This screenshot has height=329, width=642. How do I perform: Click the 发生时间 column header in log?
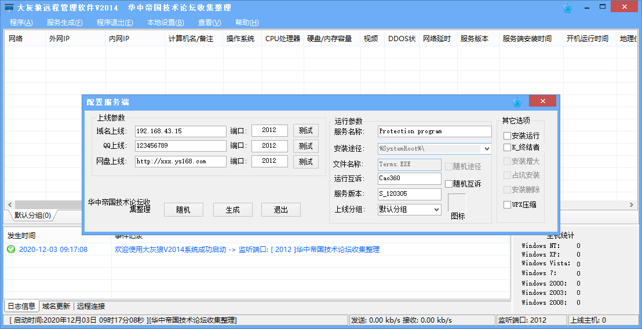click(57, 236)
